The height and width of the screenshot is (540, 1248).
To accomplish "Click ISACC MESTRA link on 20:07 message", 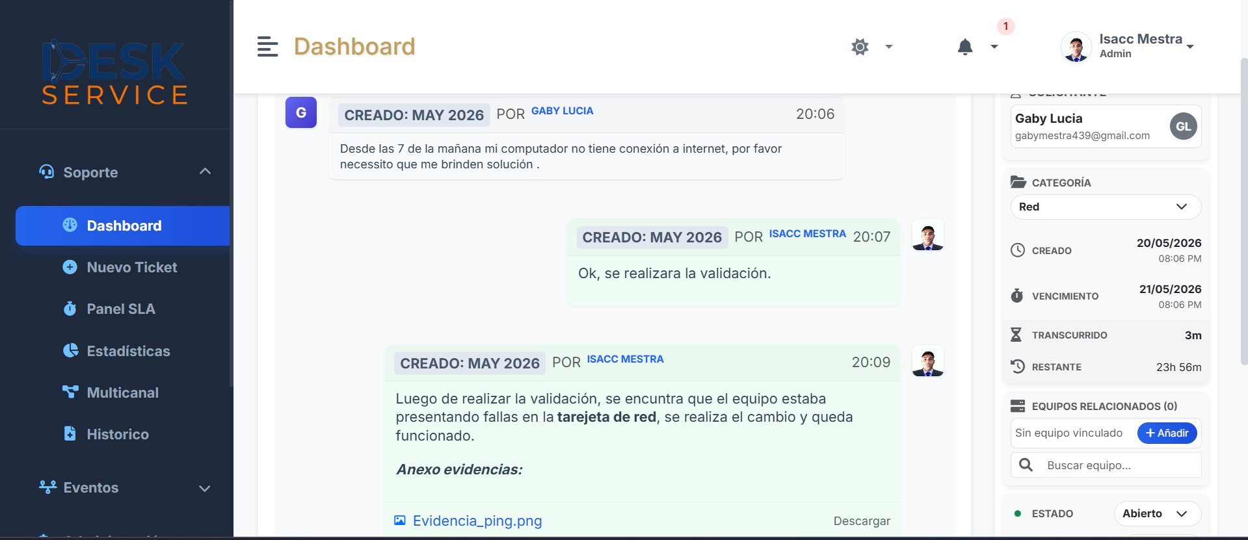I will pyautogui.click(x=807, y=234).
